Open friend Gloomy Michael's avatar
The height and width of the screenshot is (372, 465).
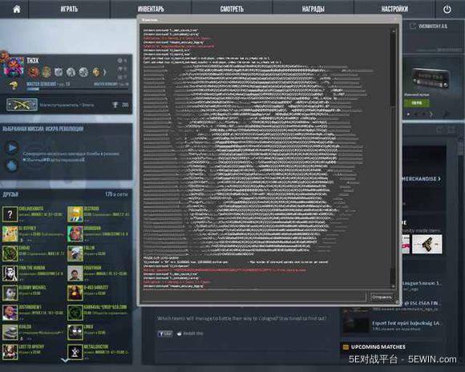point(10,293)
